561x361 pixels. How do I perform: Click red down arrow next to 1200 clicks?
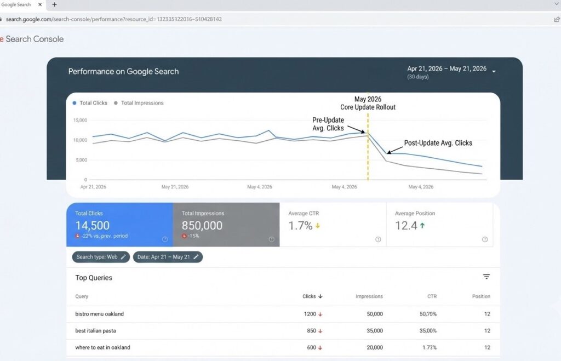coord(320,314)
